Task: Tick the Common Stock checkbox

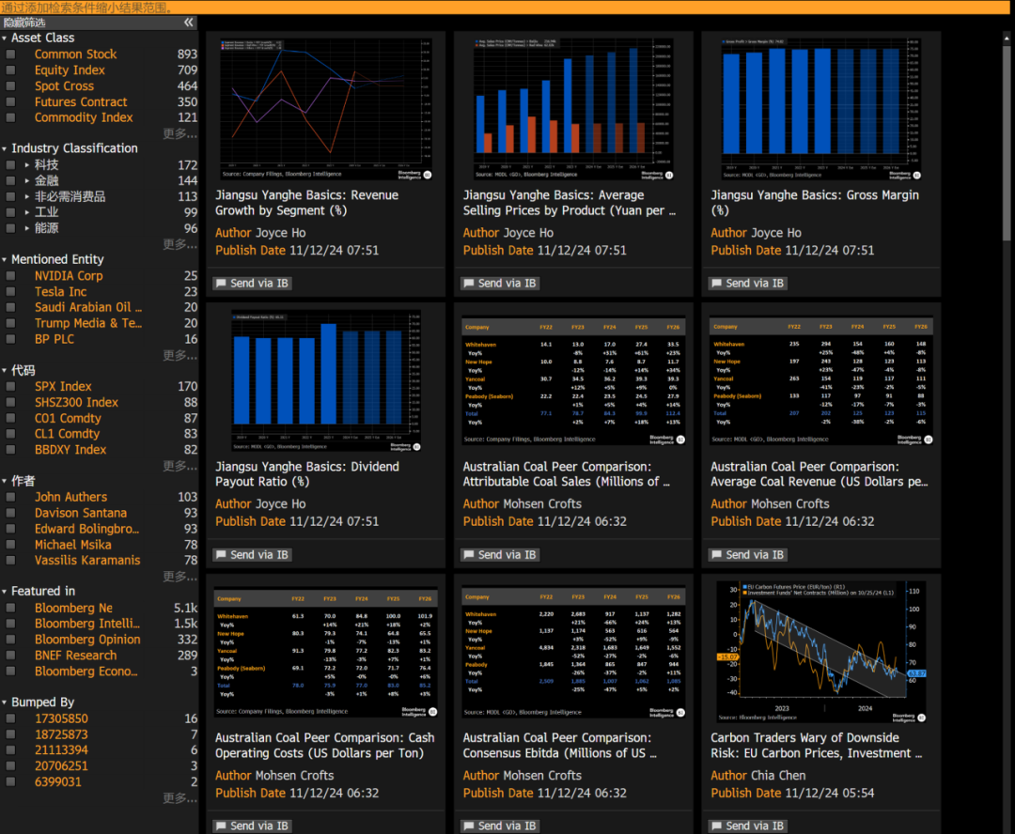Action: point(10,54)
